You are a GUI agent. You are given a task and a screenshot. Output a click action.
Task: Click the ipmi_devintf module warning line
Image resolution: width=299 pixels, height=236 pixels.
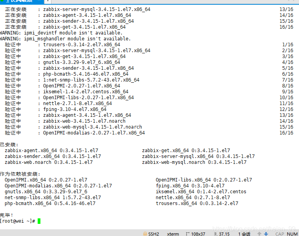pos(61,33)
